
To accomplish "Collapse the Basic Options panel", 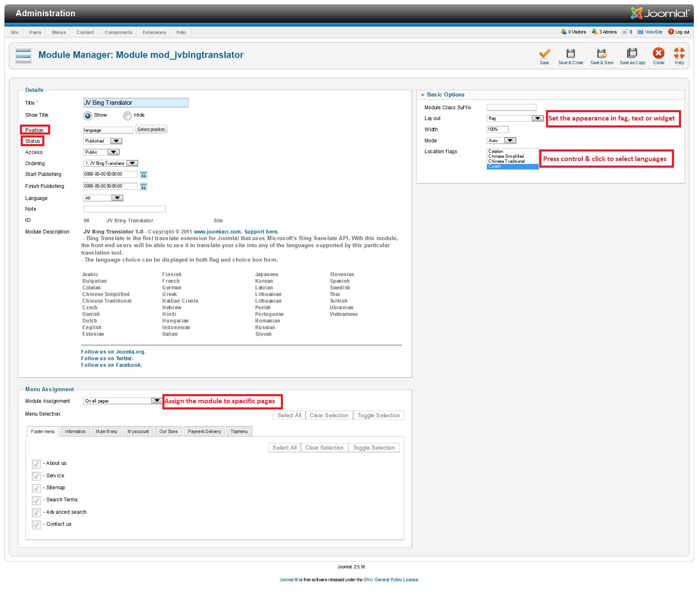I will (423, 95).
